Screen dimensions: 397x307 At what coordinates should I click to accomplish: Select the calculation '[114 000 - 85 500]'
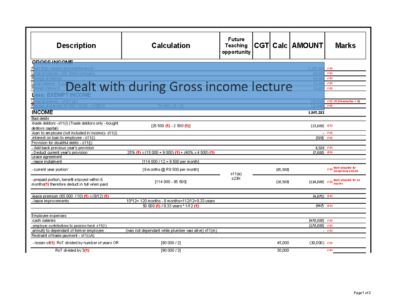click(171, 182)
